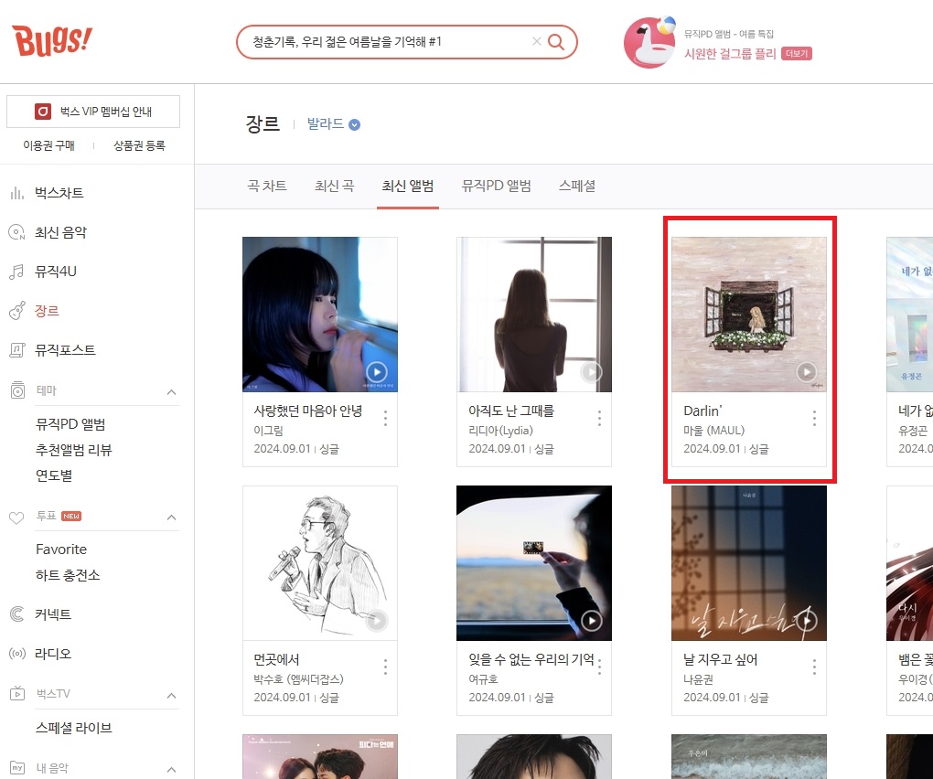933x779 pixels.
Task: Open the Darlin' album cover
Action: (748, 314)
